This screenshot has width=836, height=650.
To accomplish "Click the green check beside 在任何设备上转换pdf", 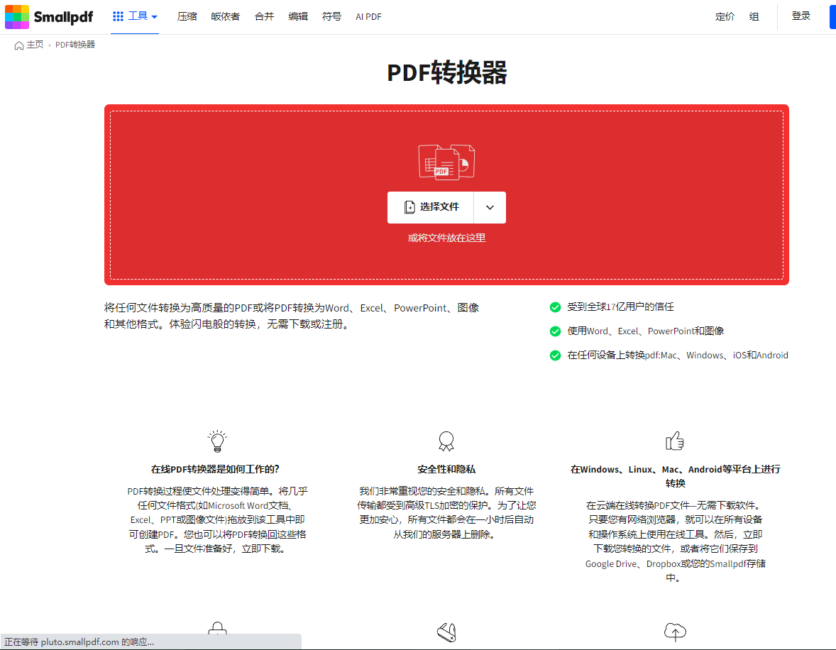I will pyautogui.click(x=555, y=355).
